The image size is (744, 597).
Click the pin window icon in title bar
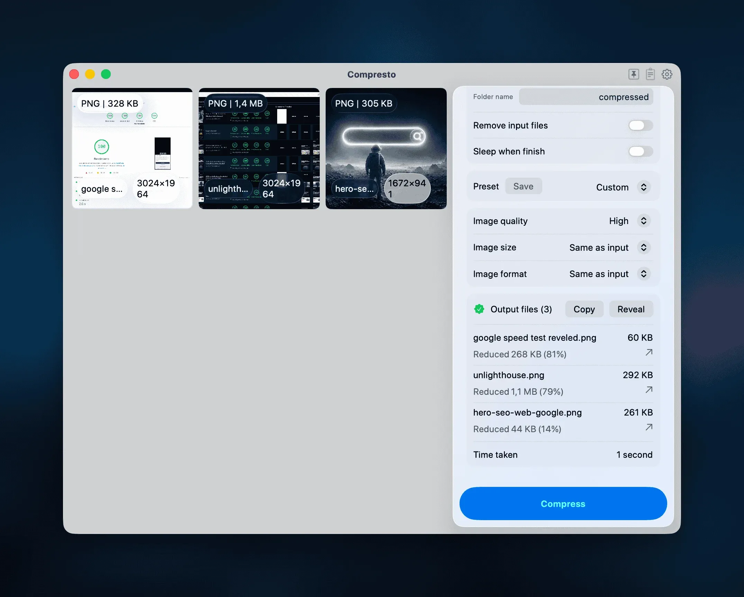(634, 74)
